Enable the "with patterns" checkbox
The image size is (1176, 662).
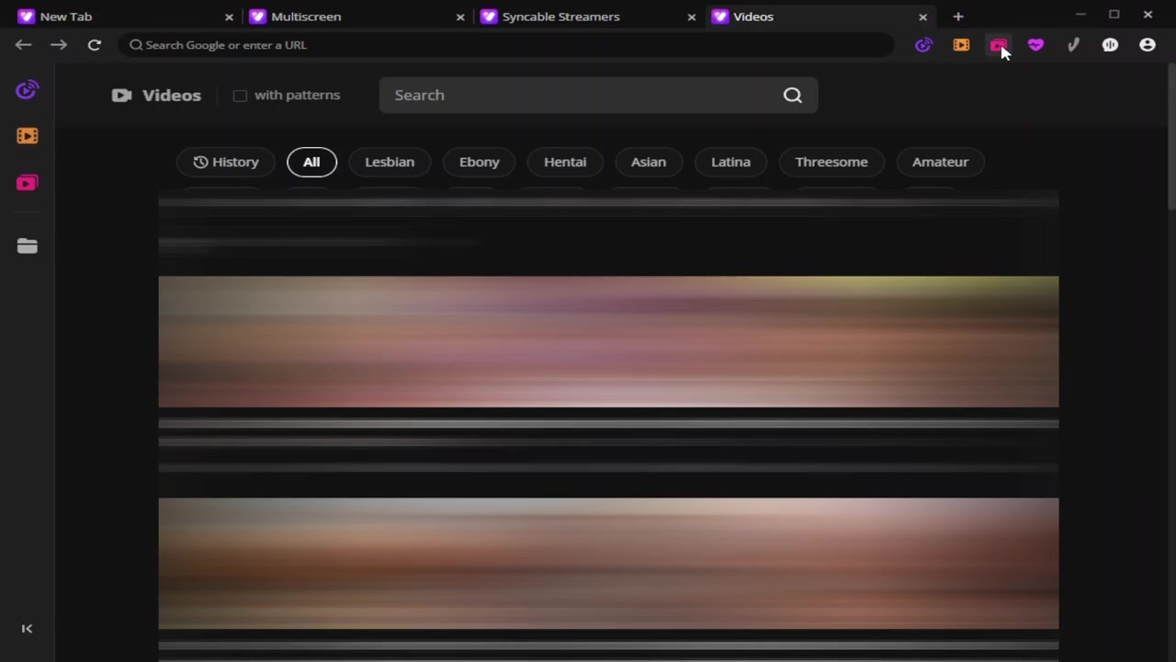(x=240, y=96)
